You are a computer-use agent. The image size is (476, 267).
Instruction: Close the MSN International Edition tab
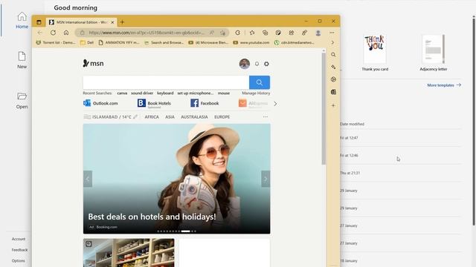[112, 22]
